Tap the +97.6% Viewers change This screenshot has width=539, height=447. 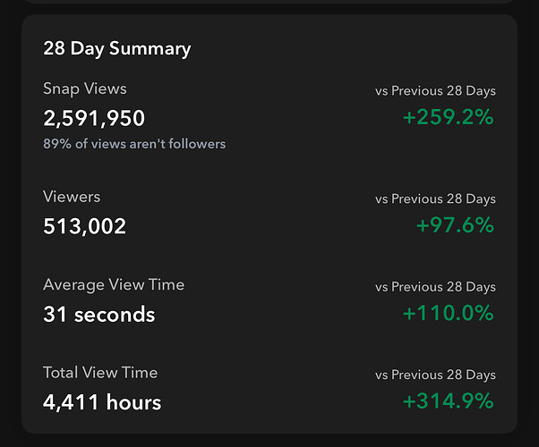coord(455,225)
